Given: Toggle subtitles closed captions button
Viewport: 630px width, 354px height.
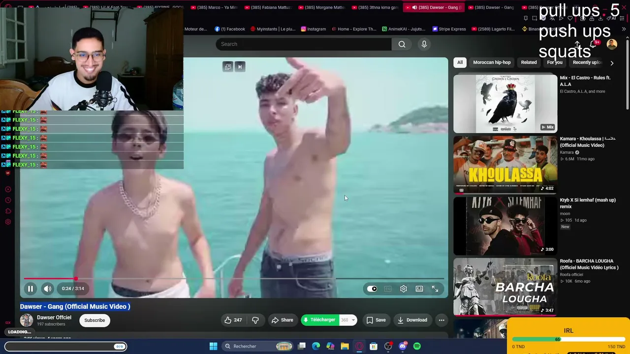Looking at the screenshot, I should (388, 289).
